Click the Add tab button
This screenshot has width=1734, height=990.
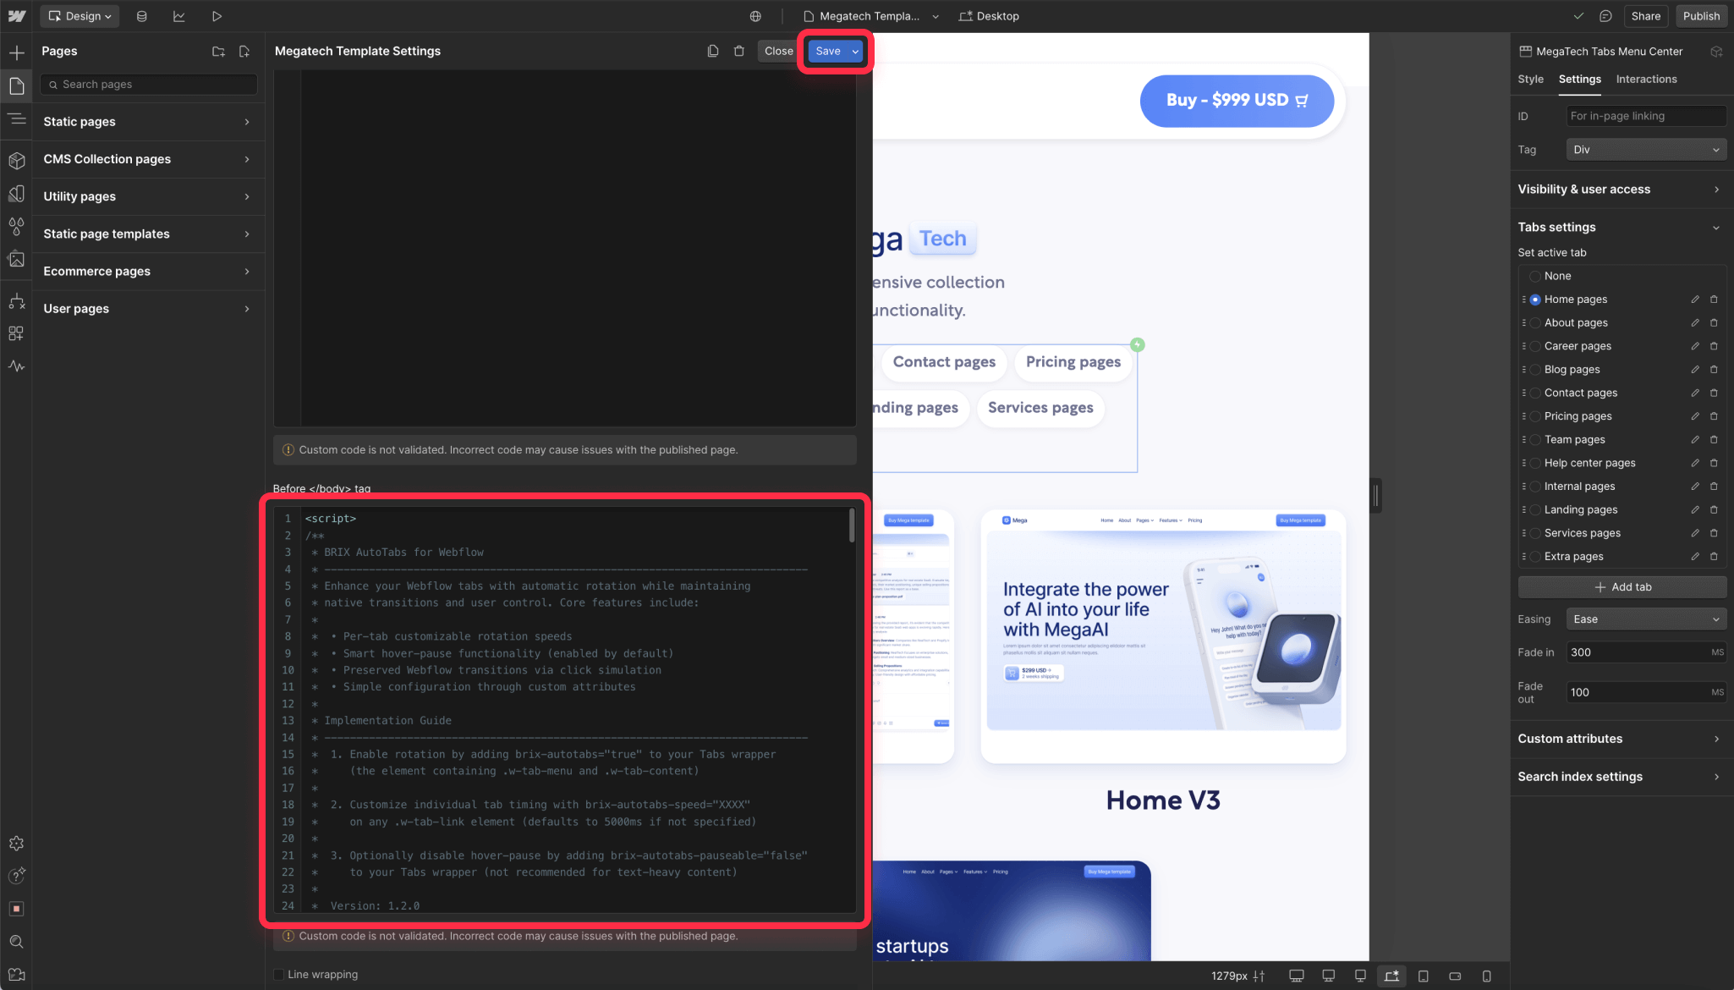coord(1622,587)
